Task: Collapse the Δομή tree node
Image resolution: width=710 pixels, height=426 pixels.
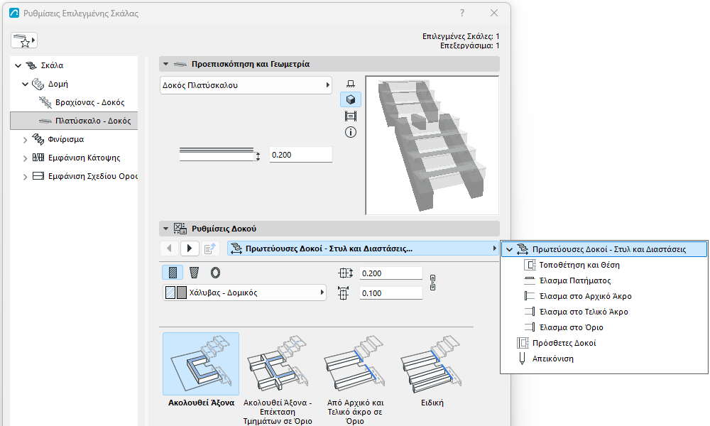Action: click(x=26, y=84)
